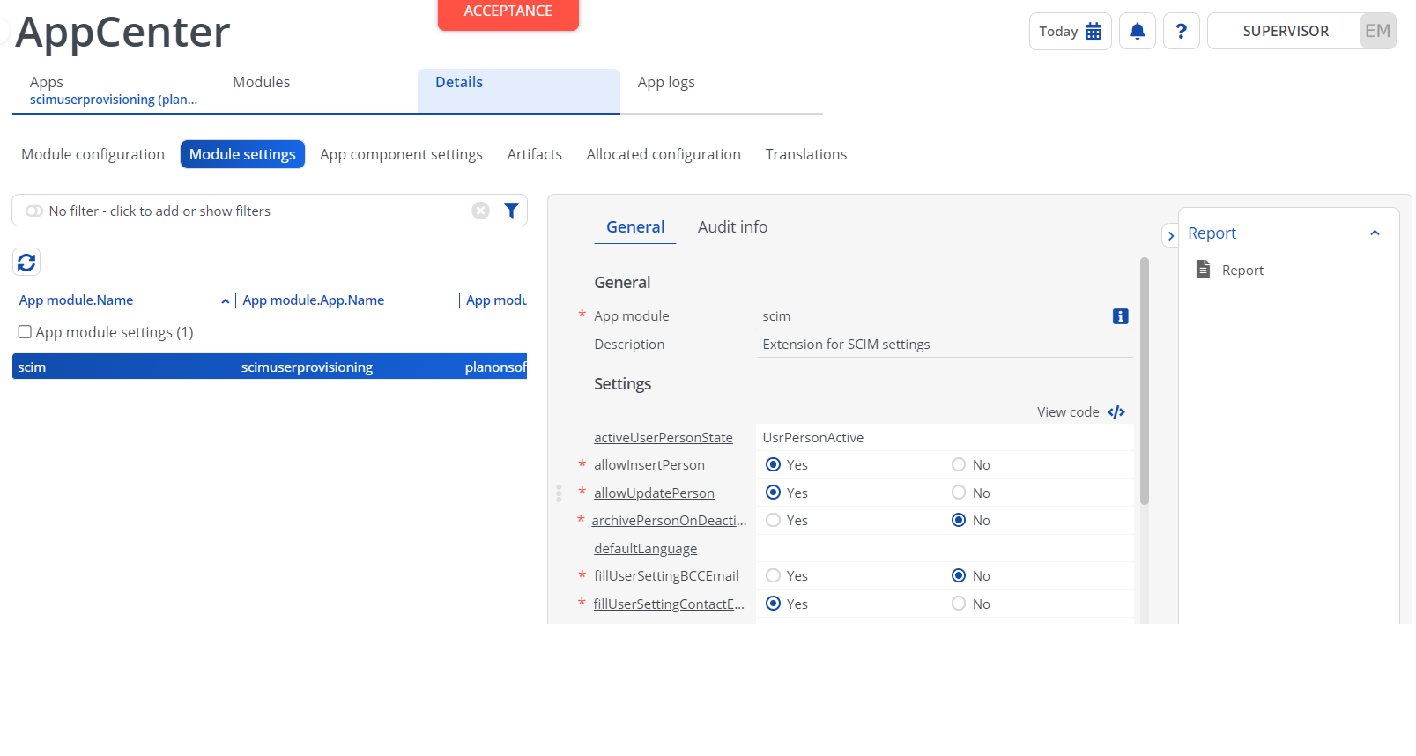Open the Artifacts tab

click(534, 154)
